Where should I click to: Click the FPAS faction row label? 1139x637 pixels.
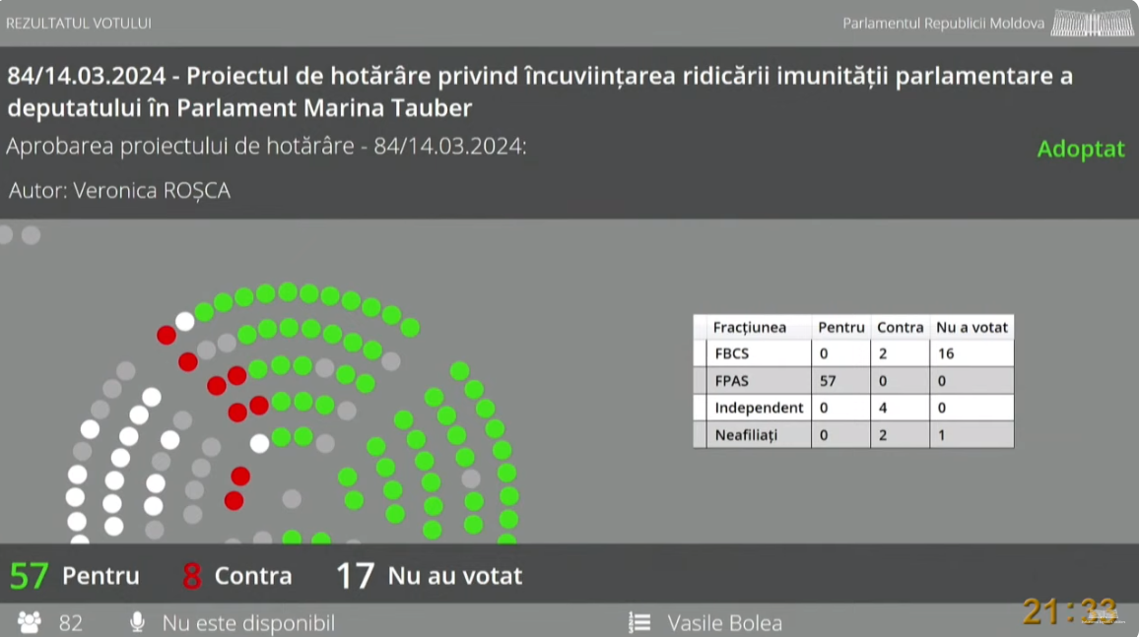coord(732,380)
